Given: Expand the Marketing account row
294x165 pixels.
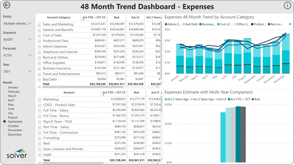Looking at the screenshot, I should tap(39, 99).
